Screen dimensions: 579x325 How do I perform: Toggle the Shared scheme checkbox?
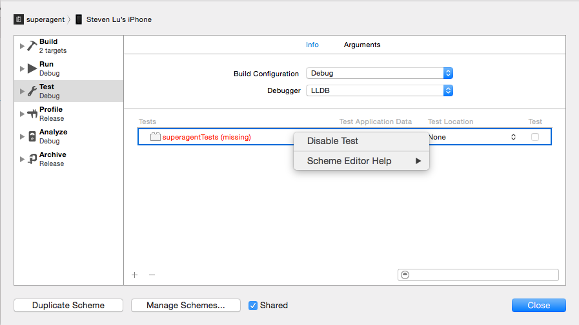point(253,305)
